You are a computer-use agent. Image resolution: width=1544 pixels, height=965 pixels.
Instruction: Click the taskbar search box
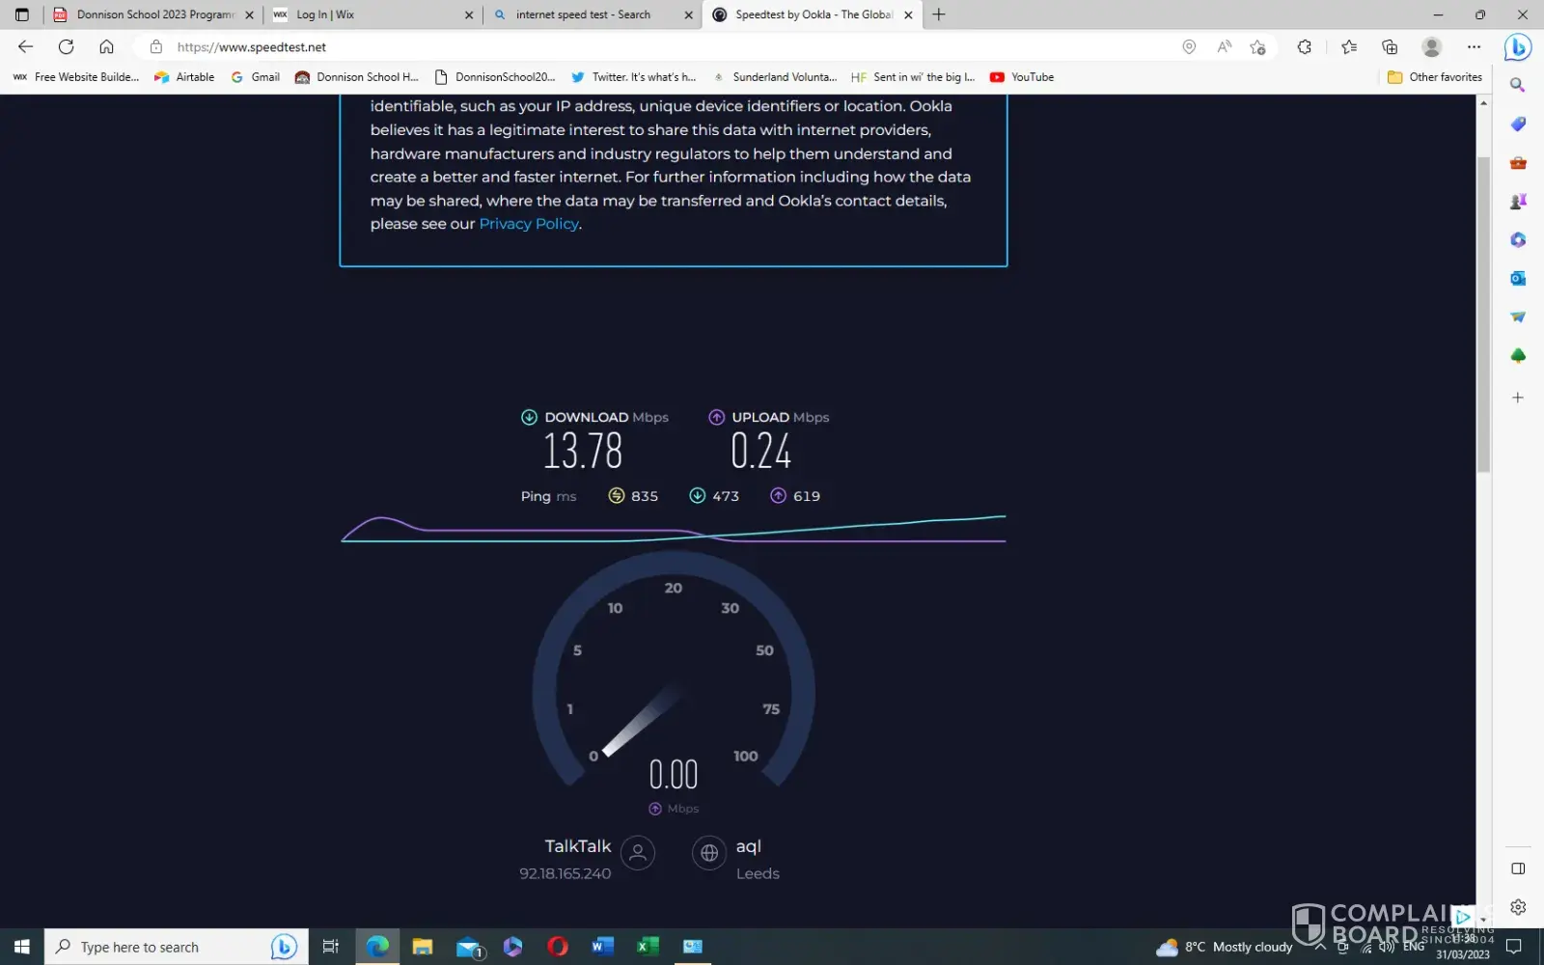click(x=177, y=947)
